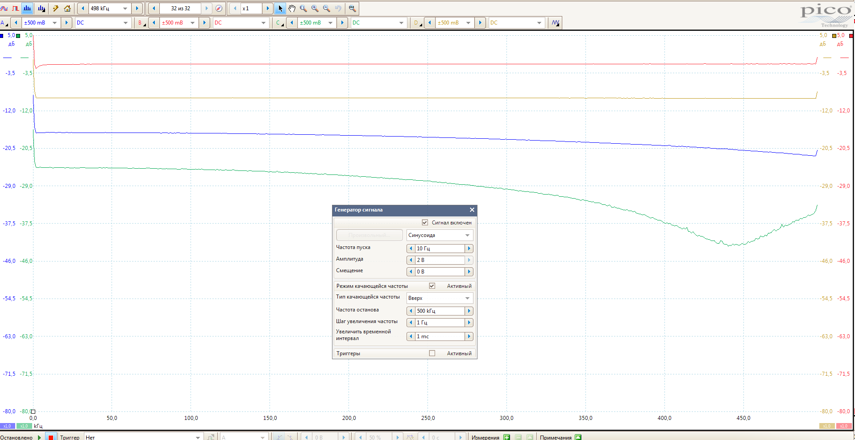Image resolution: width=855 pixels, height=440 pixels.
Task: Select the hand pan tool
Action: coord(292,8)
